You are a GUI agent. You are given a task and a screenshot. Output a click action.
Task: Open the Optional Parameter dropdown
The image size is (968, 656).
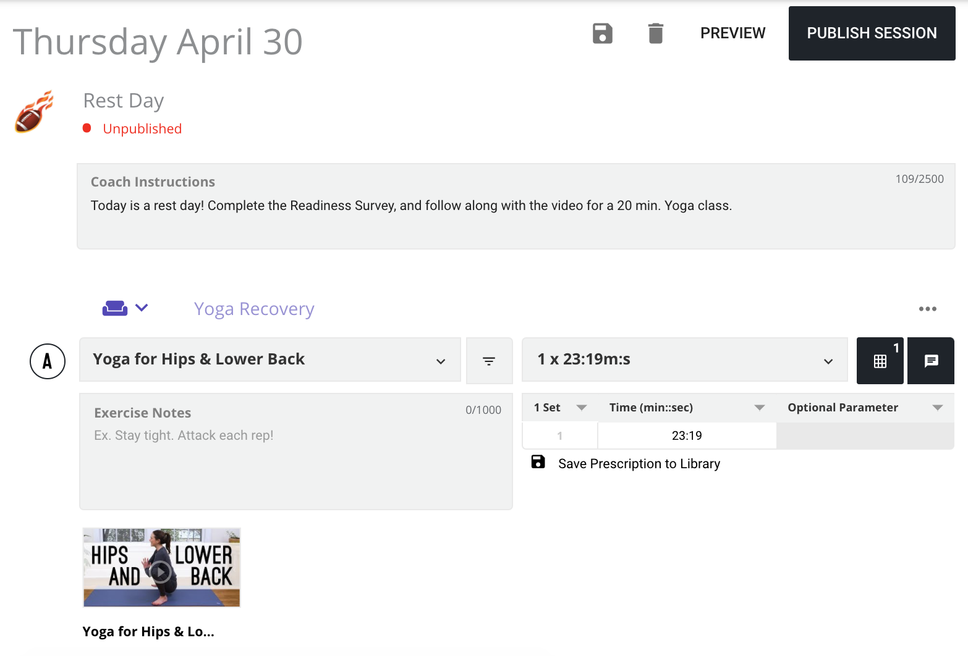pyautogui.click(x=937, y=408)
